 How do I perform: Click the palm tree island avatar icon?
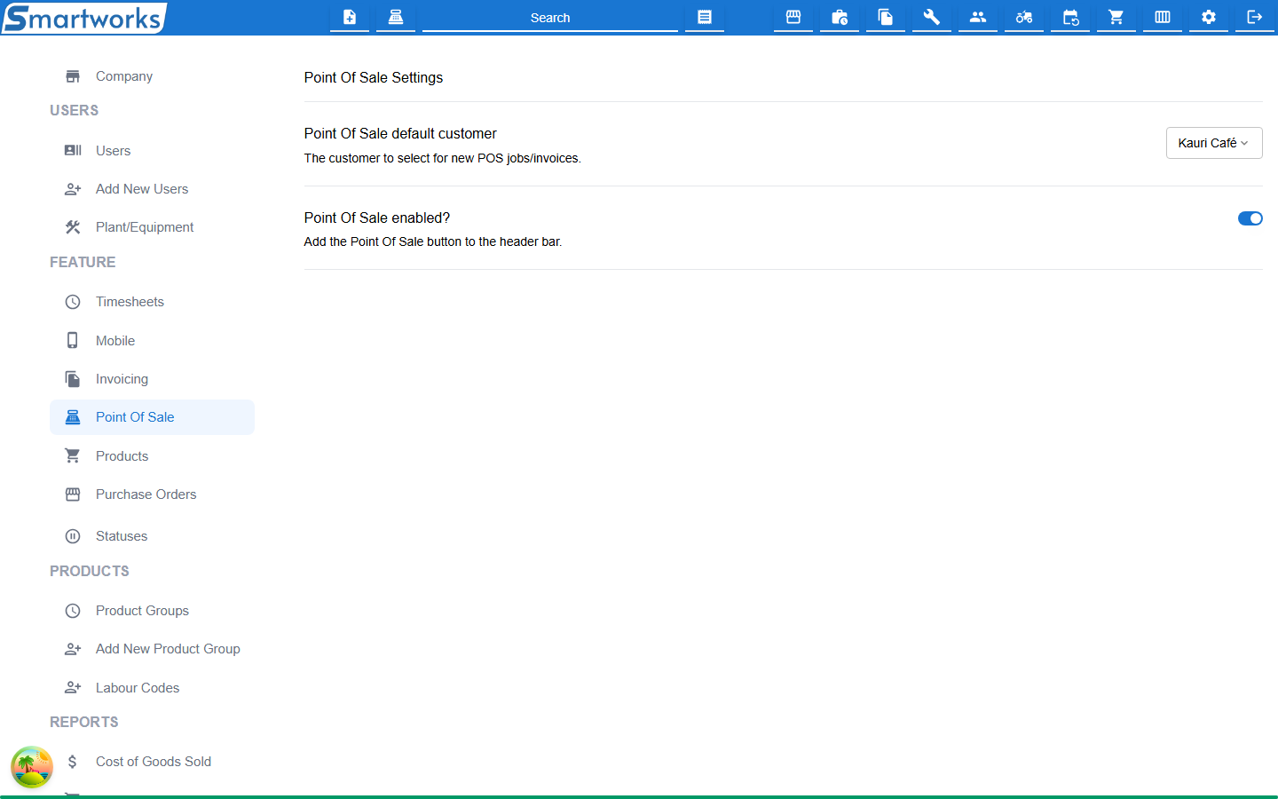pos(32,767)
